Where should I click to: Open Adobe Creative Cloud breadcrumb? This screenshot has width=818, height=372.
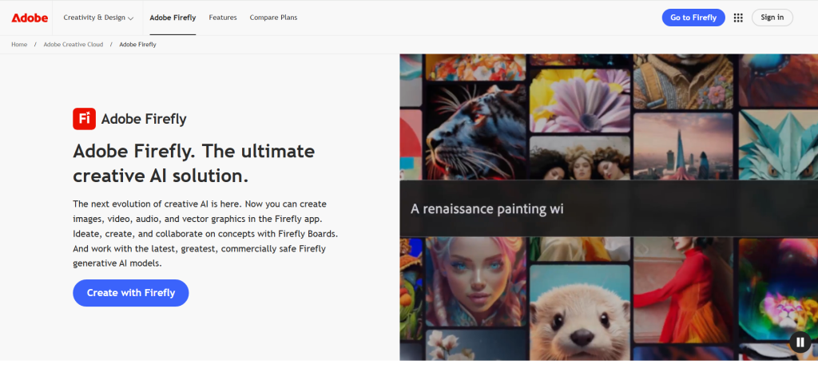point(73,45)
